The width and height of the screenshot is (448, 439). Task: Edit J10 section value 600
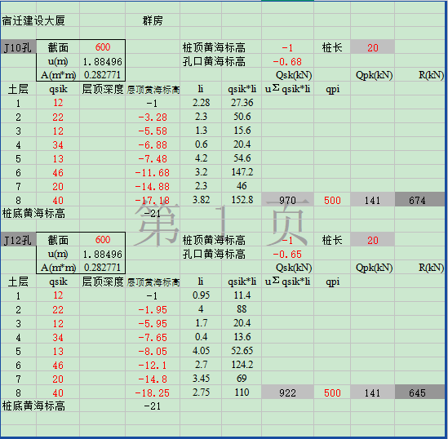(102, 47)
